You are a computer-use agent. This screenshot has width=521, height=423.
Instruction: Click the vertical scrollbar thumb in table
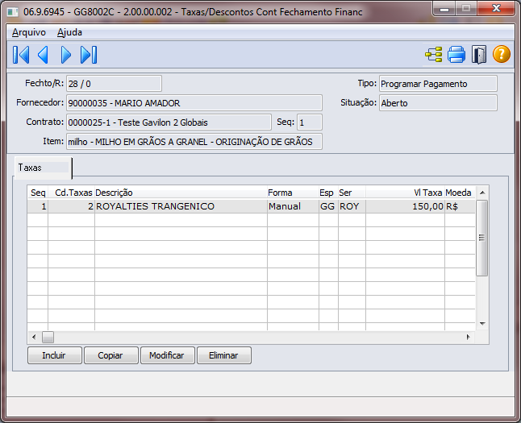coord(481,238)
